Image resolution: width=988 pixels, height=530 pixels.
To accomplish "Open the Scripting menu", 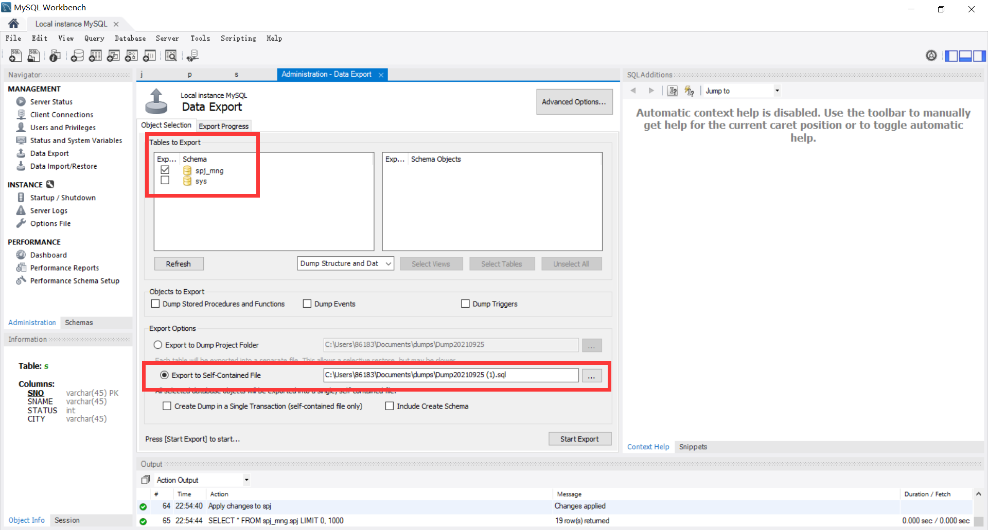I will [x=238, y=38].
